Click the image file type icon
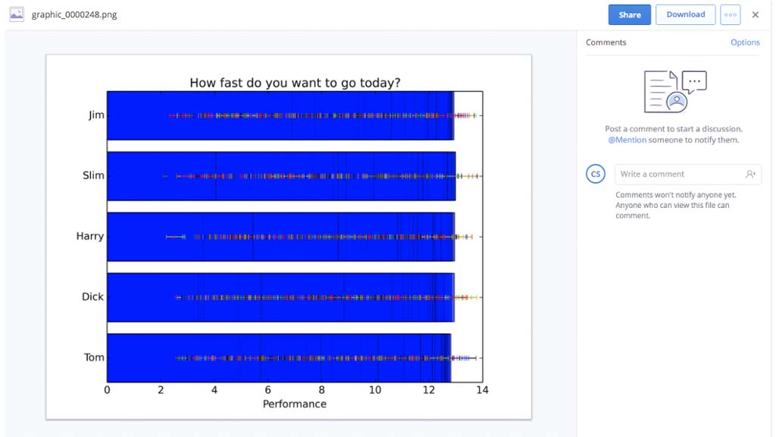The height and width of the screenshot is (437, 776). [17, 14]
